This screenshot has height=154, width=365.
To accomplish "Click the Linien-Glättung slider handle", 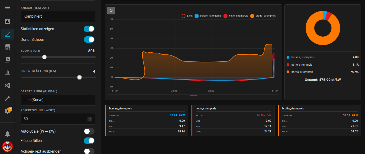I will [x=79, y=77].
